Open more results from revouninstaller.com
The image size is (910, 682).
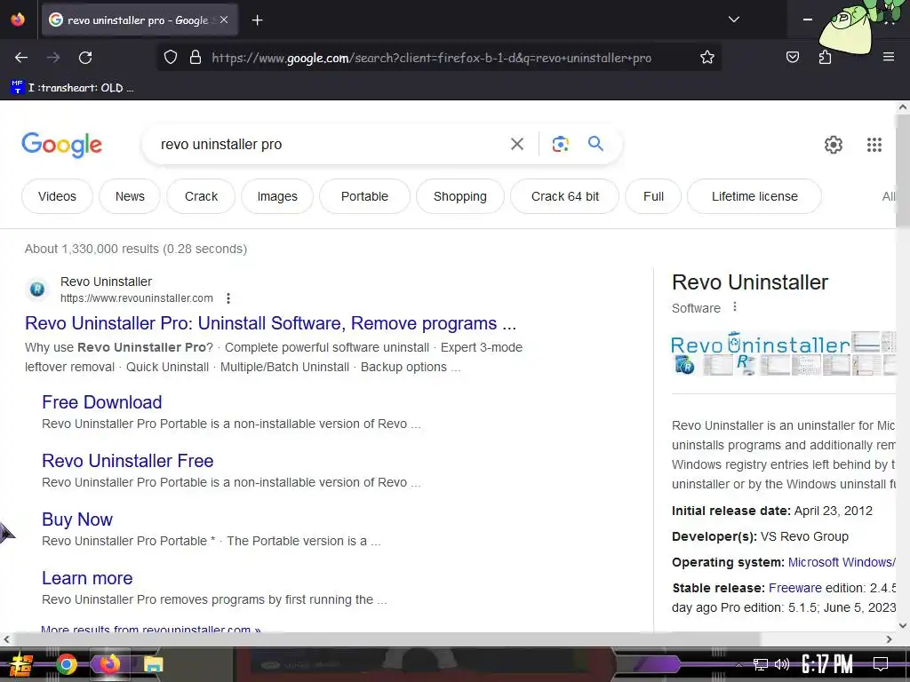(x=151, y=629)
